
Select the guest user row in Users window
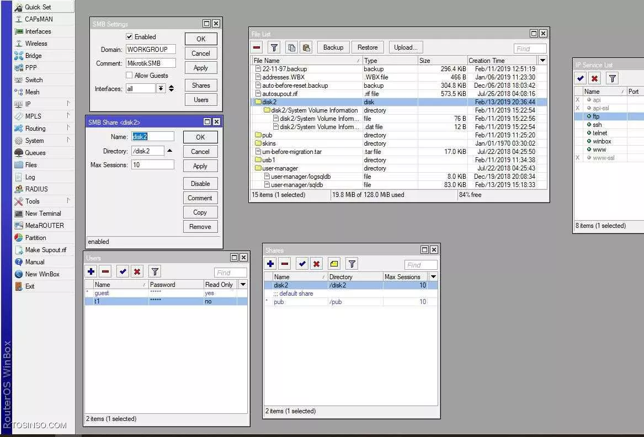pyautogui.click(x=166, y=293)
